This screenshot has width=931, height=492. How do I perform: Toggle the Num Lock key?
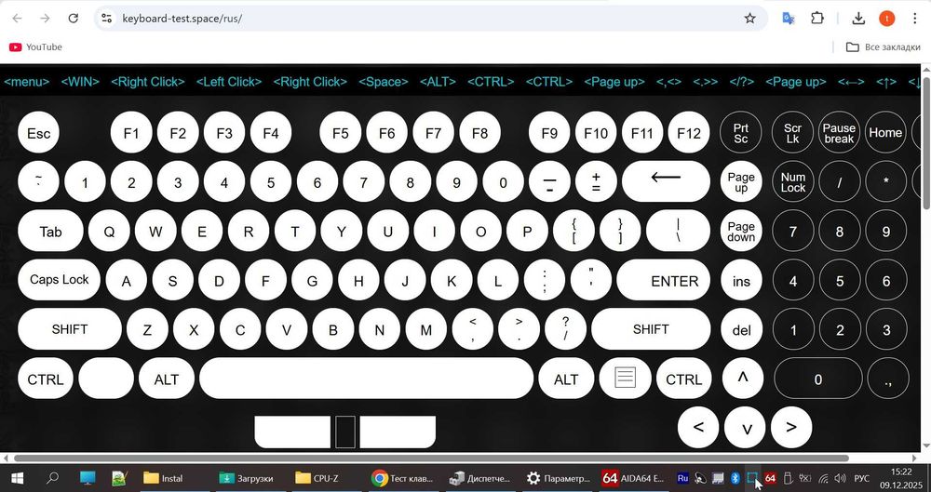tap(792, 181)
